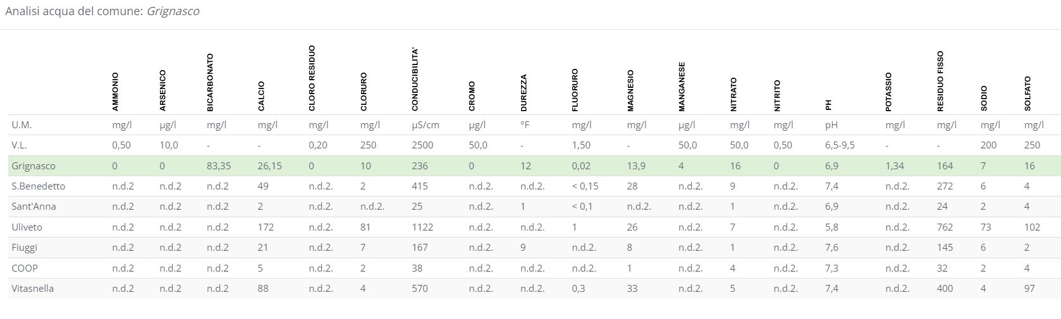This screenshot has width=1061, height=319.
Task: Select the CONDUCIBILITA' column header
Action: (x=415, y=79)
